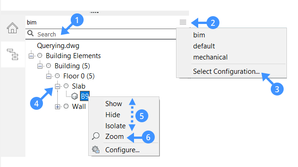This screenshot has height=167, width=298.
Task: Select the B9 solid cube icon
Action: [x=74, y=96]
